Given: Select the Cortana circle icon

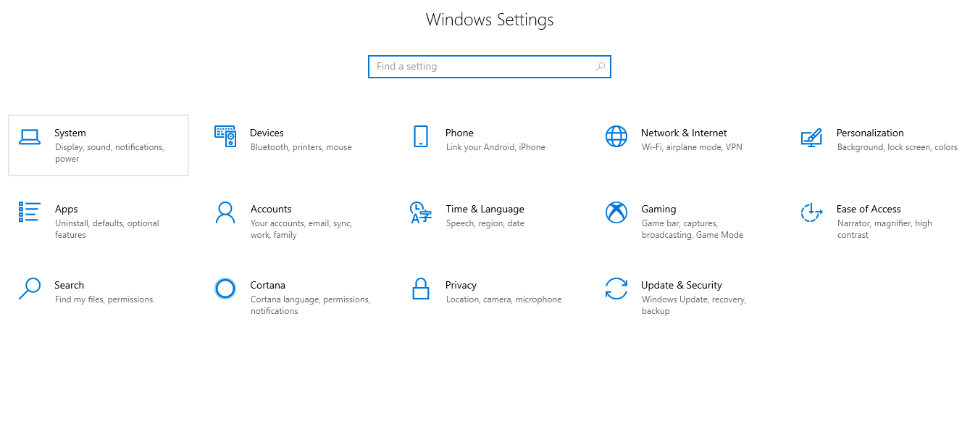Looking at the screenshot, I should click(x=225, y=289).
